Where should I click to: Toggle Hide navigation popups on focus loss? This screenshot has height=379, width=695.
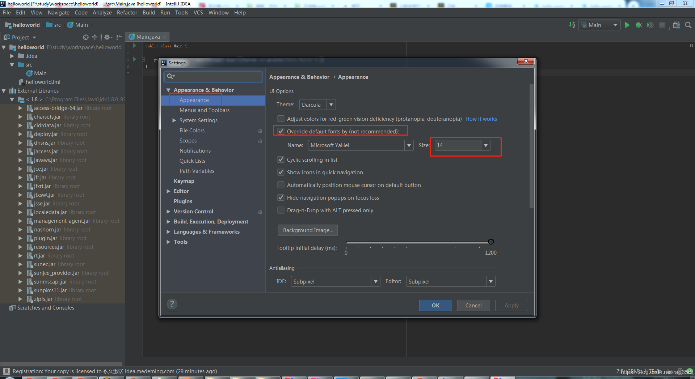(x=281, y=197)
